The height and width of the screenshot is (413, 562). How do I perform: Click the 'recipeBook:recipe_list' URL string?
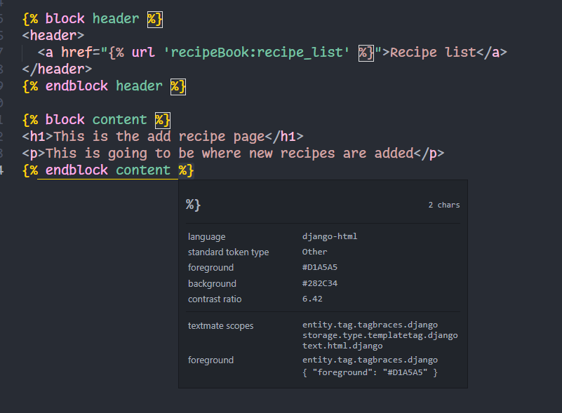click(x=256, y=53)
